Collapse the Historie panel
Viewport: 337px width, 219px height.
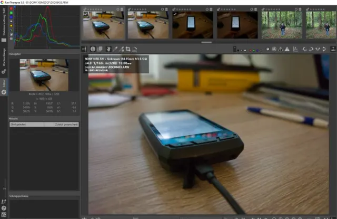coord(14,119)
